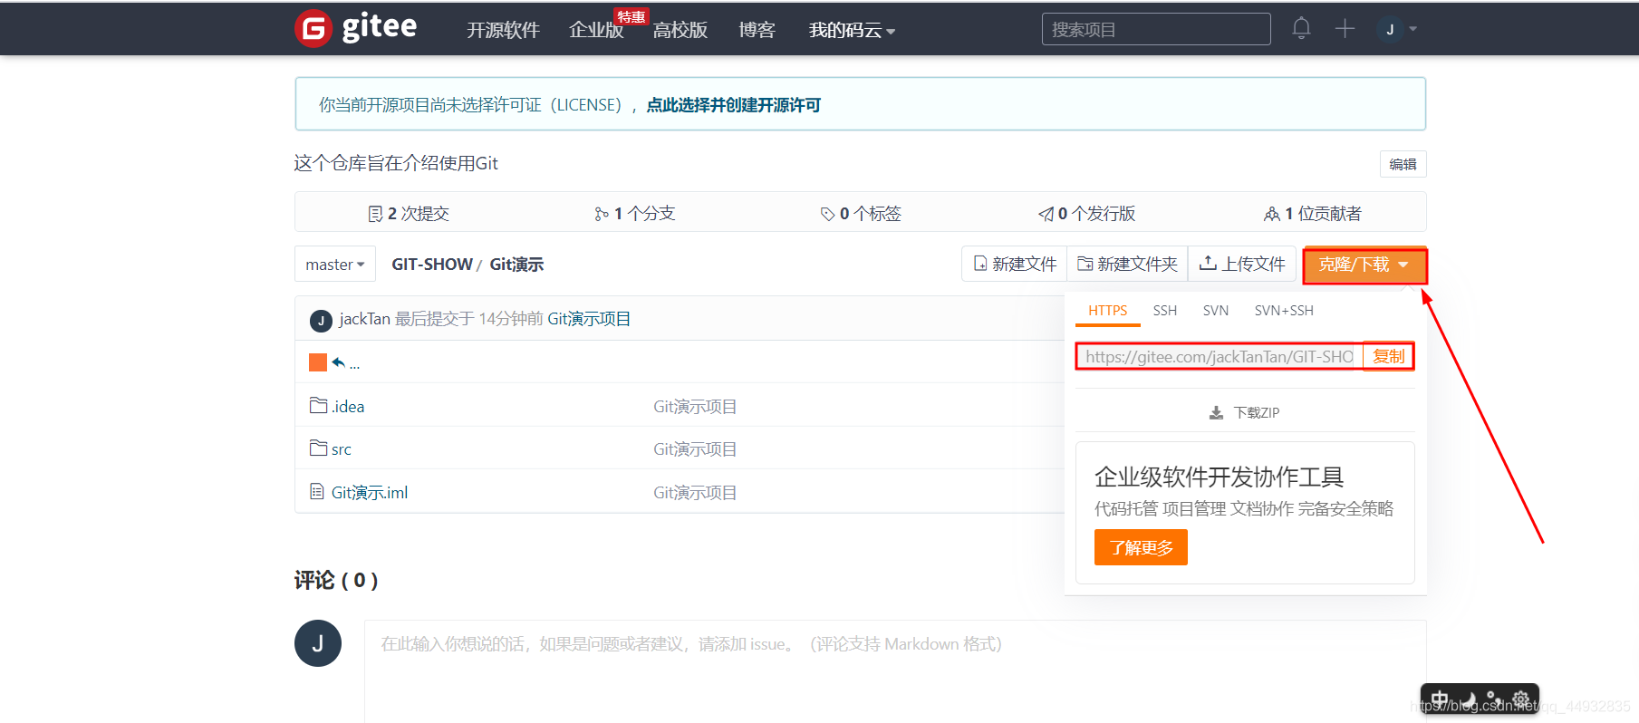This screenshot has height=723, width=1639.
Task: Click the 新建文件 button
Action: click(1015, 264)
